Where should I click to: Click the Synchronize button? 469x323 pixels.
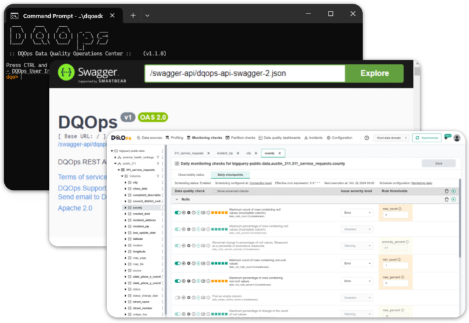[x=427, y=138]
